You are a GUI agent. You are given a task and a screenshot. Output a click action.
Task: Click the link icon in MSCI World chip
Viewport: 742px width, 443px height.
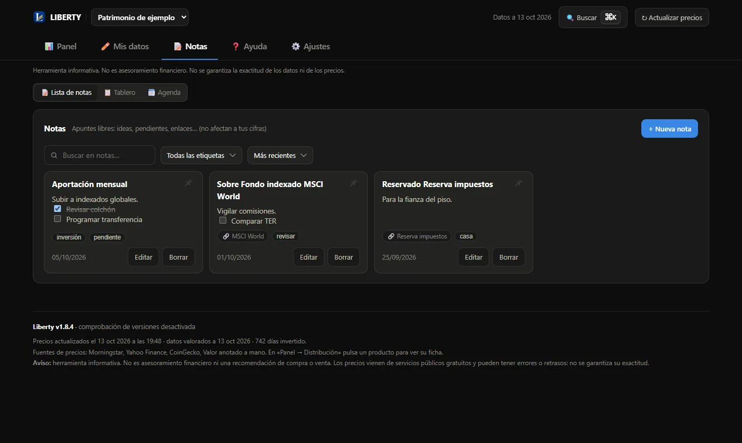pyautogui.click(x=226, y=236)
